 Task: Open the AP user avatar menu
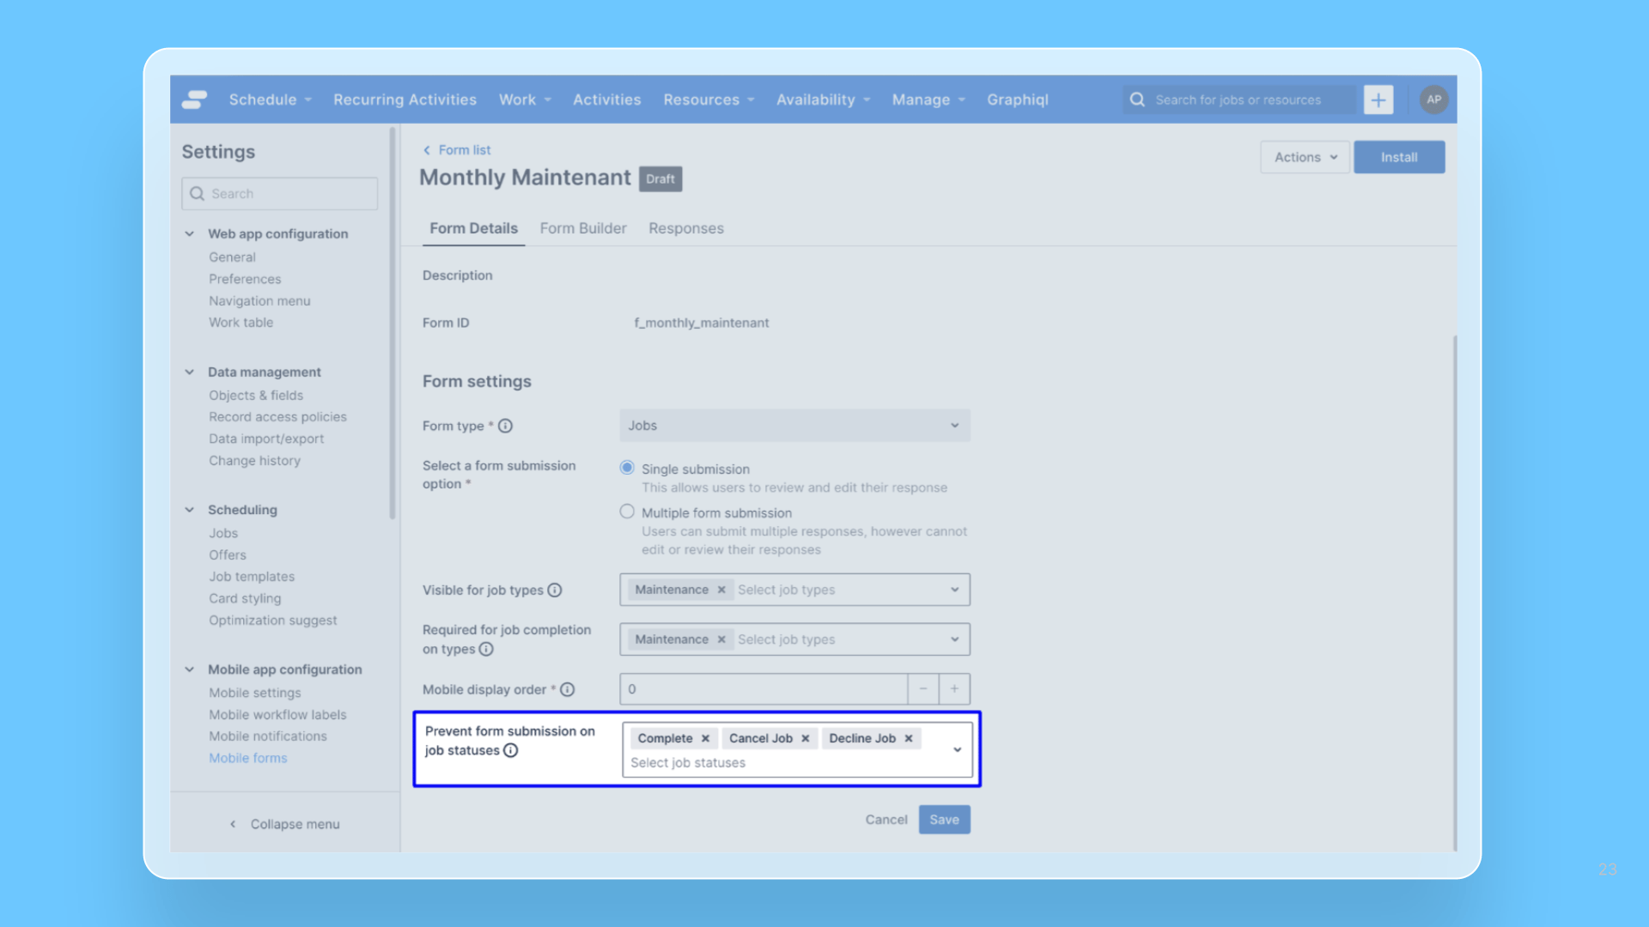coord(1433,100)
